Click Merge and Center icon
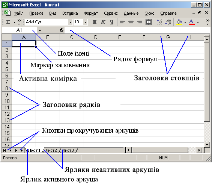 [149, 22]
